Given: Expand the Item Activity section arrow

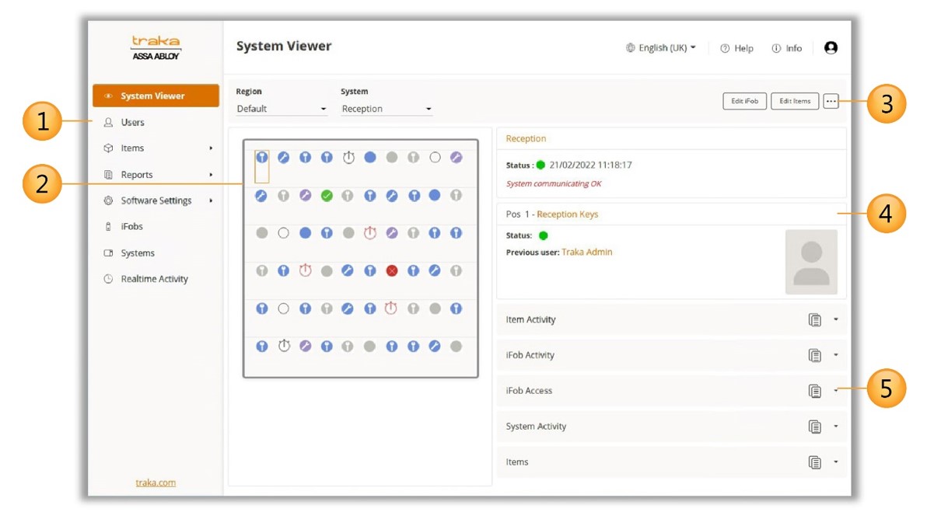Looking at the screenshot, I should [836, 319].
